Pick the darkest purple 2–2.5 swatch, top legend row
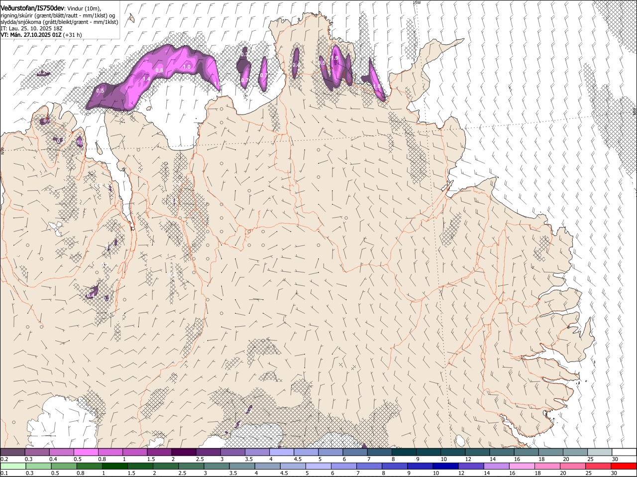This screenshot has height=477, width=637. pos(184,452)
